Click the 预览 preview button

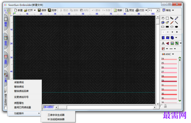(x=130, y=10)
